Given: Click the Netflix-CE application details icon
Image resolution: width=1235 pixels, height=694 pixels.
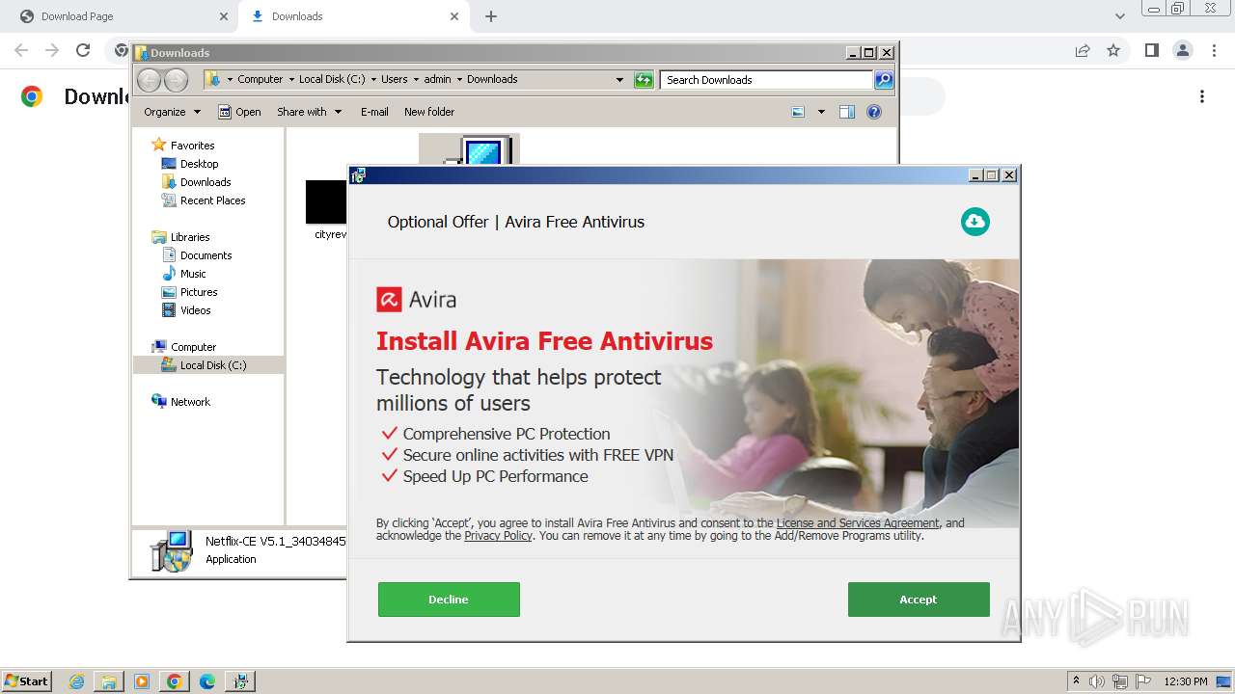Looking at the screenshot, I should [172, 550].
